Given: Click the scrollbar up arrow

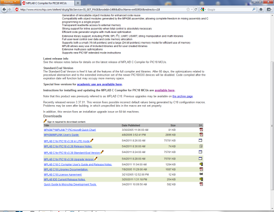Looking at the screenshot, I should click(x=272, y=15).
